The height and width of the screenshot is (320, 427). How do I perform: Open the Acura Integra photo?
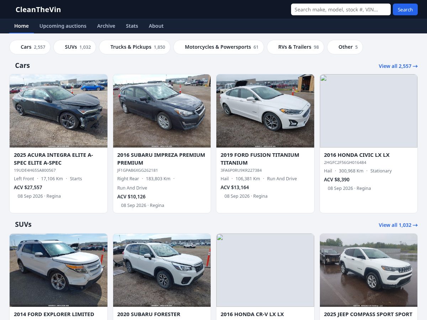58,111
